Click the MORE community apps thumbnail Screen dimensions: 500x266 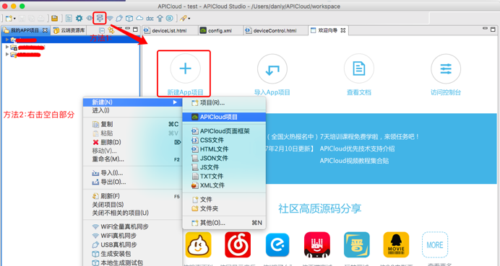(435, 244)
